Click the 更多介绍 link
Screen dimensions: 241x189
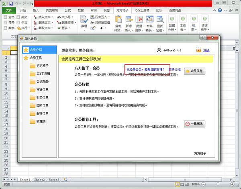pos(175,70)
